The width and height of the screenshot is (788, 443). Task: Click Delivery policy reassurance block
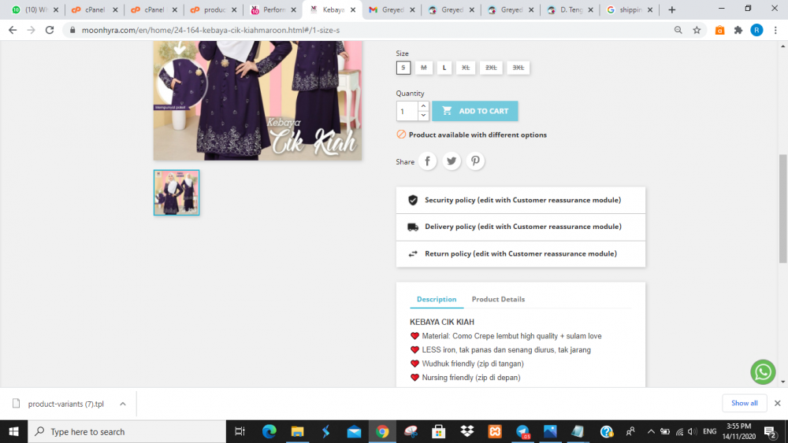(x=521, y=227)
